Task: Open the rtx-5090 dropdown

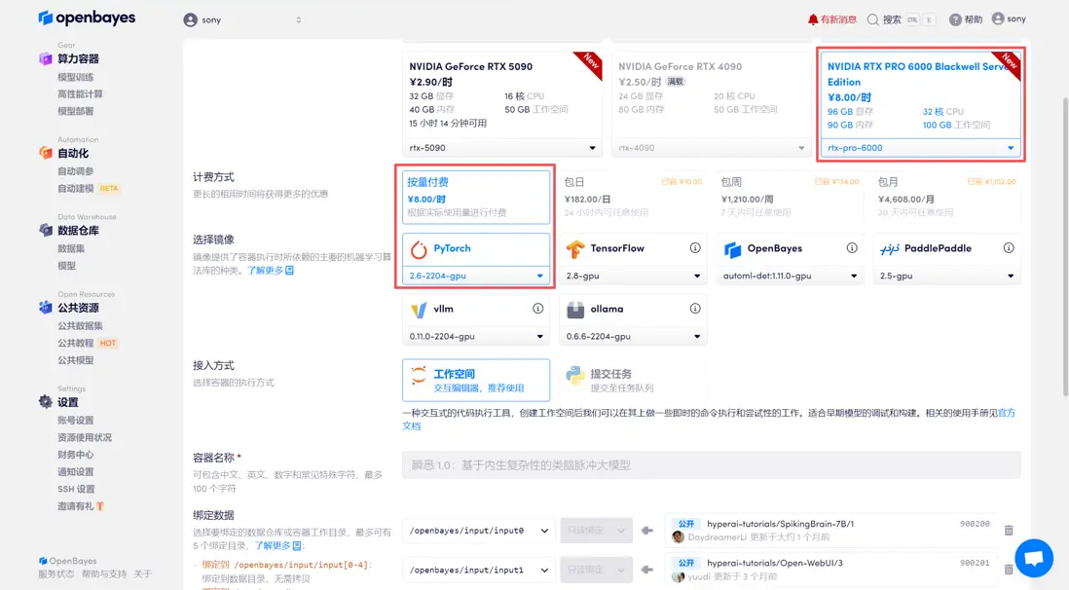Action: [501, 147]
